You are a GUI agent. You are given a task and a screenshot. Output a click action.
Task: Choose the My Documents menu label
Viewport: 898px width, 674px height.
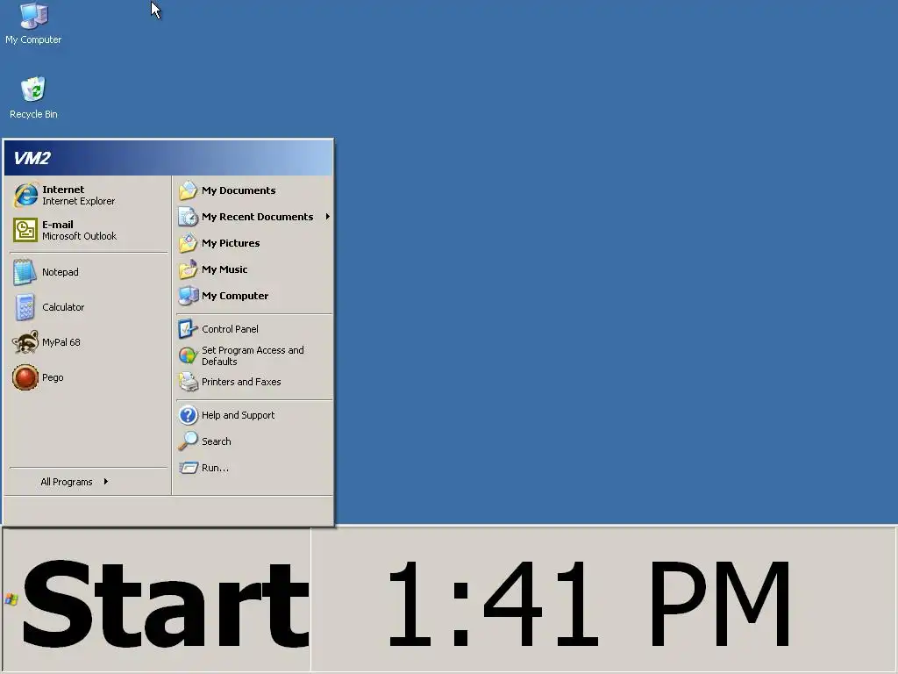pos(239,190)
